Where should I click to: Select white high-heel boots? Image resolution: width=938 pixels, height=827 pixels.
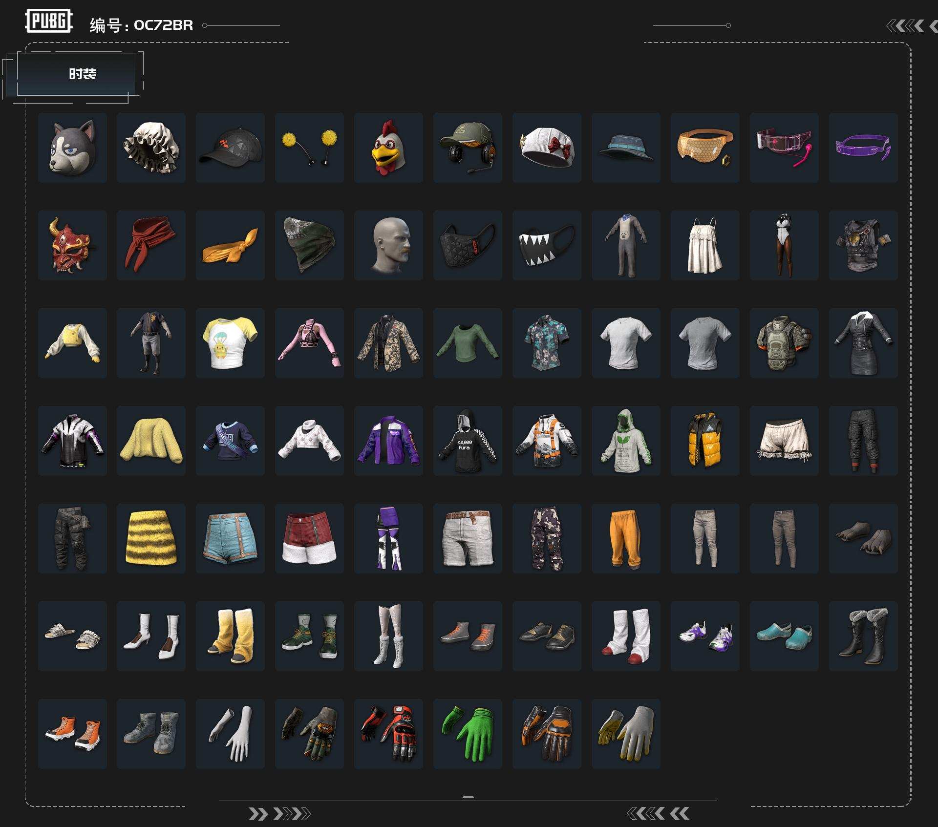[x=151, y=636]
